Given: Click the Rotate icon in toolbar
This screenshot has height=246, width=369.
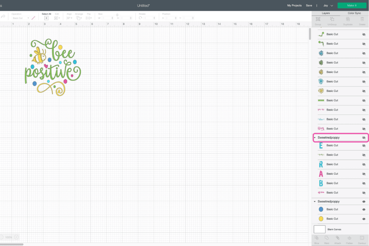Looking at the screenshot, I should tap(141, 18).
